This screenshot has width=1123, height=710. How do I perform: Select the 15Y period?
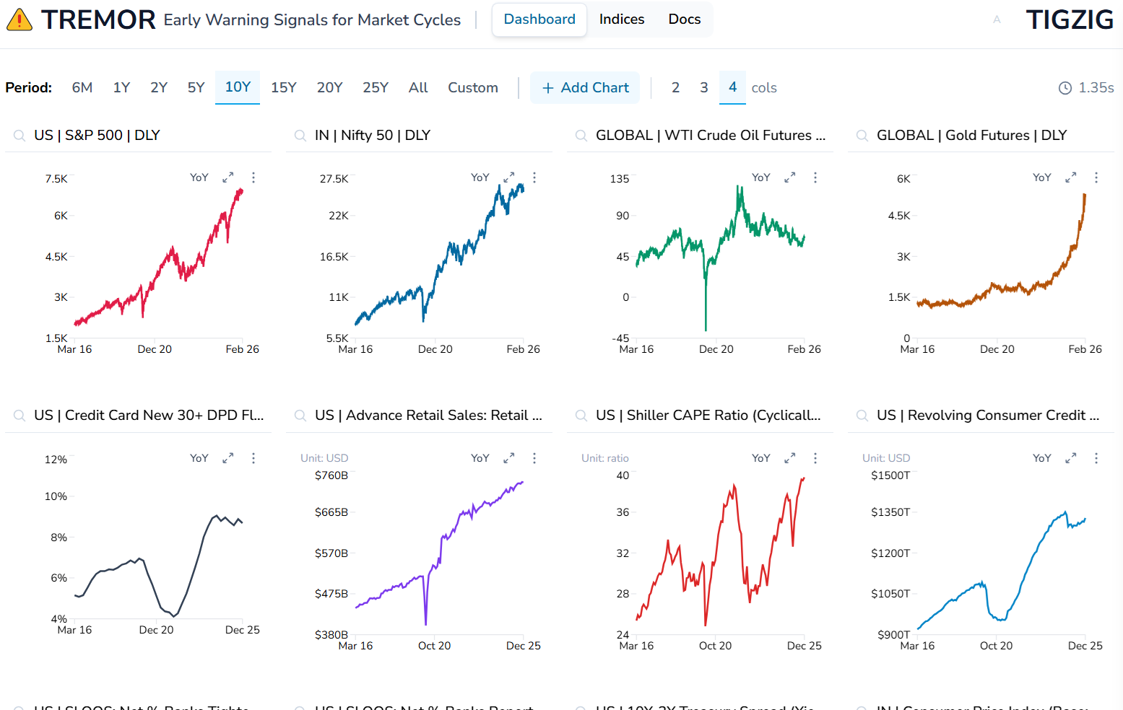284,88
